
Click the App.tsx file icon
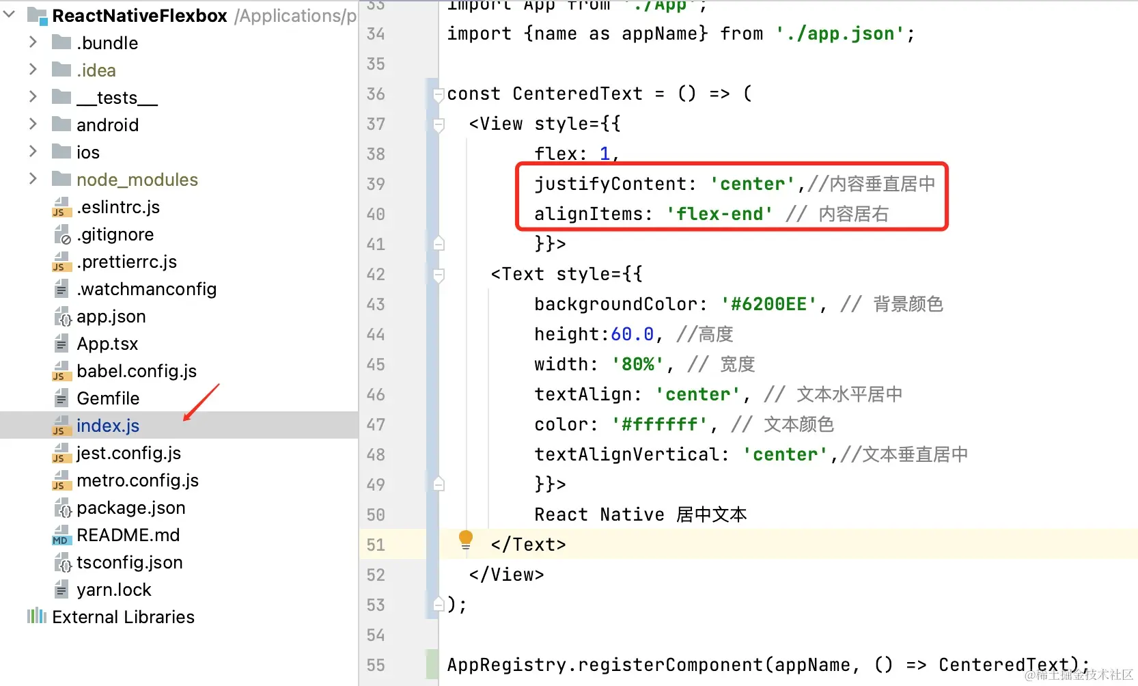(61, 344)
